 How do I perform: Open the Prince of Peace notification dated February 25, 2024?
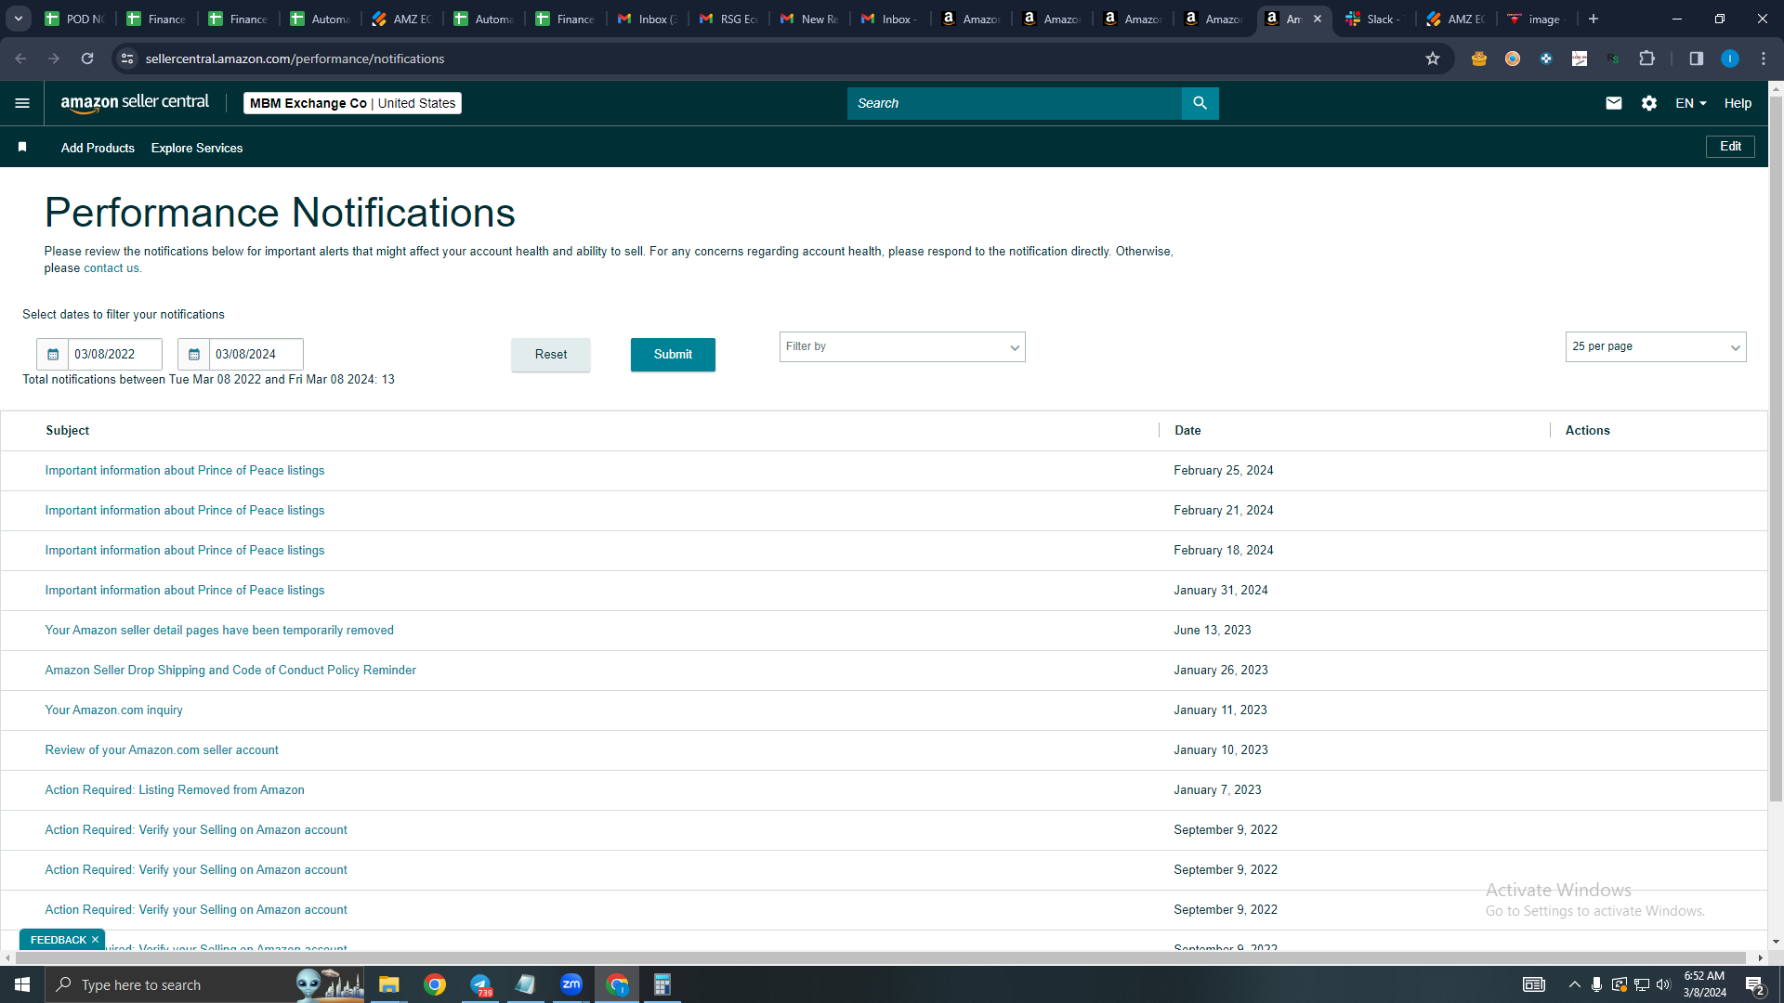[x=185, y=471]
